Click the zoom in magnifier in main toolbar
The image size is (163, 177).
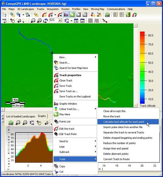pyautogui.click(x=39, y=21)
